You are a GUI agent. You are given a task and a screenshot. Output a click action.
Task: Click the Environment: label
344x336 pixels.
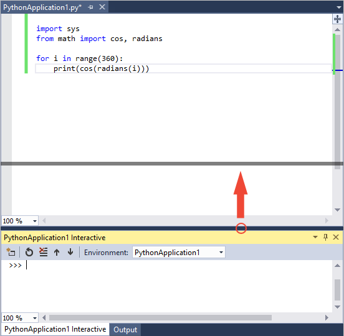(106, 253)
